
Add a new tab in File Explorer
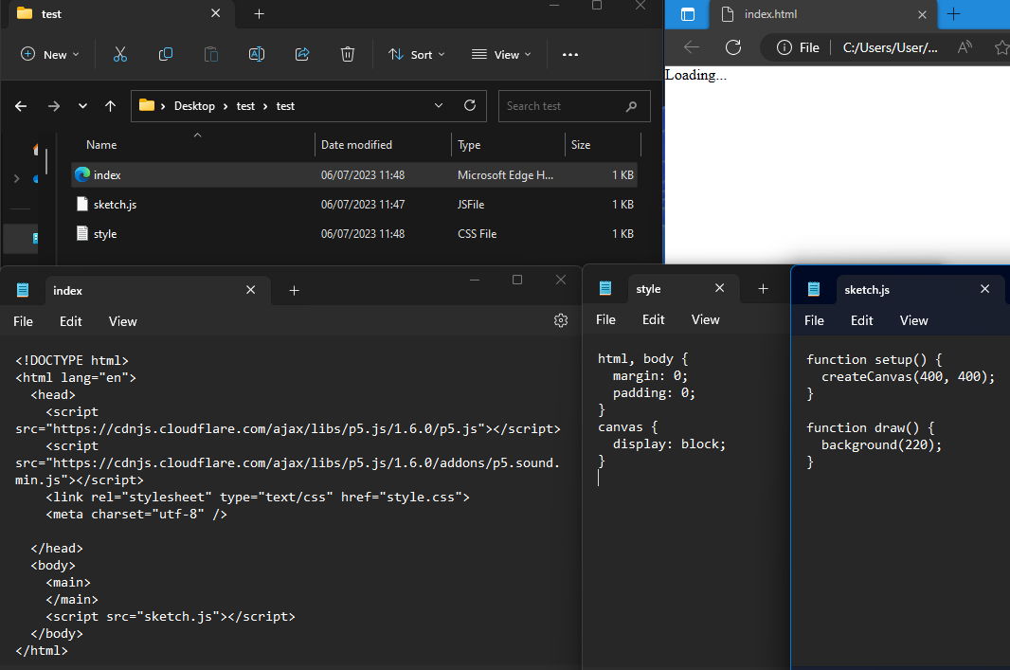point(259,14)
